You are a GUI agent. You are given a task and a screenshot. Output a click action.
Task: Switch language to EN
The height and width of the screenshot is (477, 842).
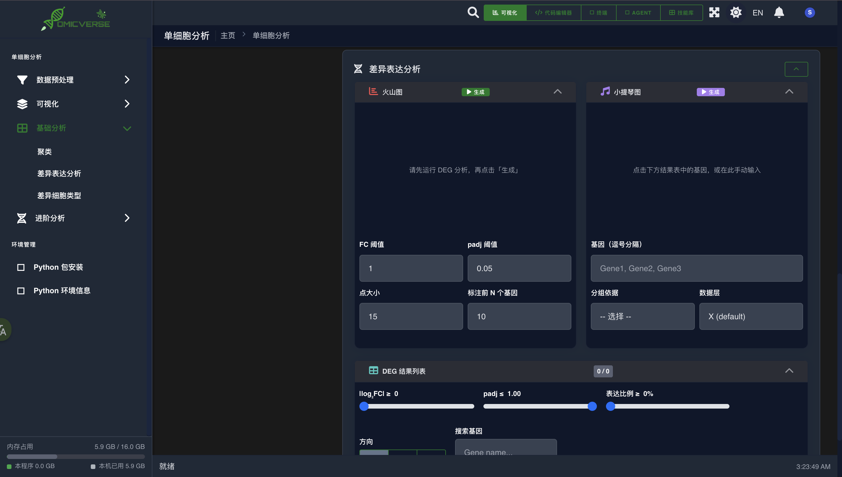(758, 13)
